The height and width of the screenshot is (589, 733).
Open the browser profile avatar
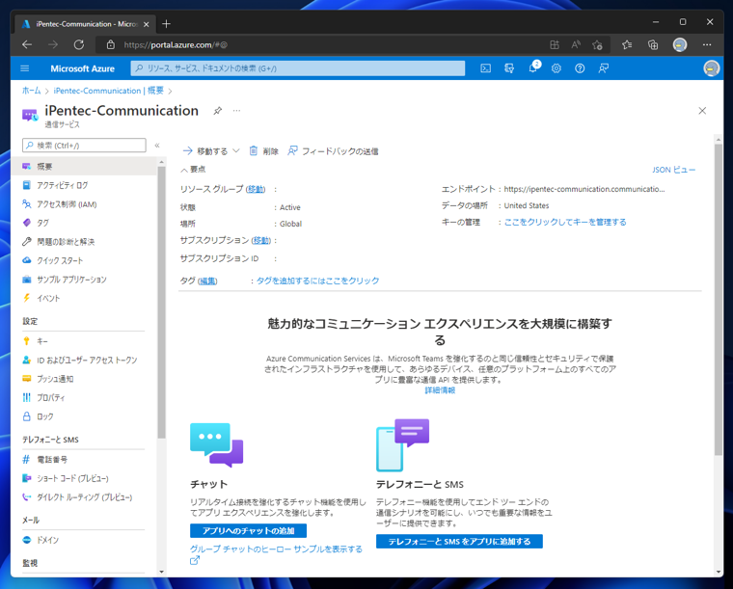click(x=680, y=45)
